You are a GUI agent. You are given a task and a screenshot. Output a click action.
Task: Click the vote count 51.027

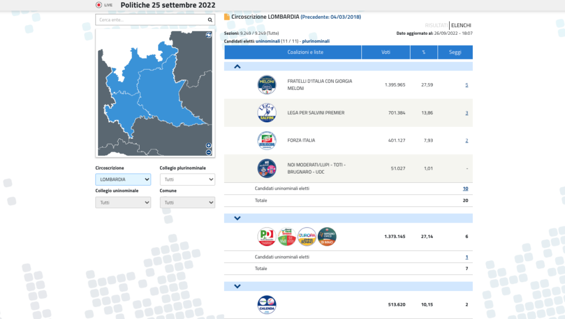coord(398,168)
